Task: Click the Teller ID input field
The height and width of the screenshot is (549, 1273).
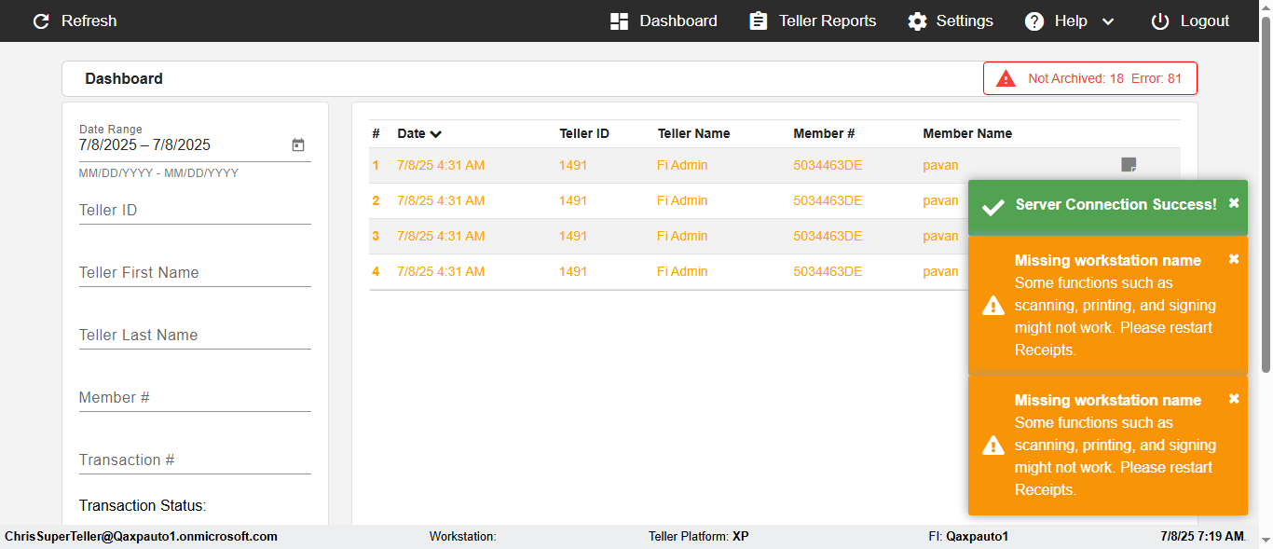Action: pos(194,211)
